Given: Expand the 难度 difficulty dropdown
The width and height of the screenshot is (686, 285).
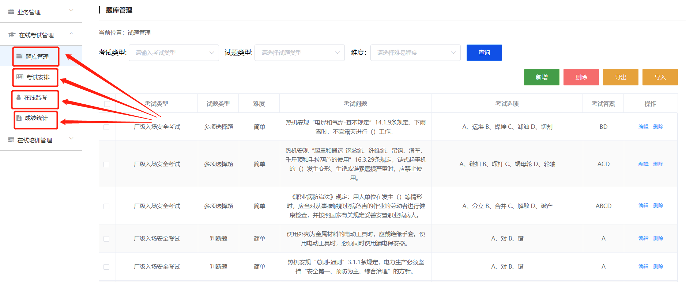Looking at the screenshot, I should point(415,53).
